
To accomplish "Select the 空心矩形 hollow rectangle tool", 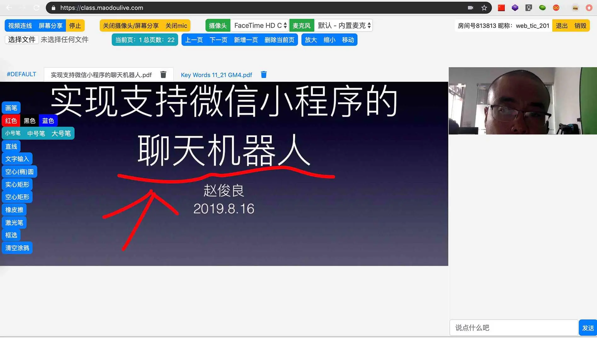I will (x=17, y=197).
